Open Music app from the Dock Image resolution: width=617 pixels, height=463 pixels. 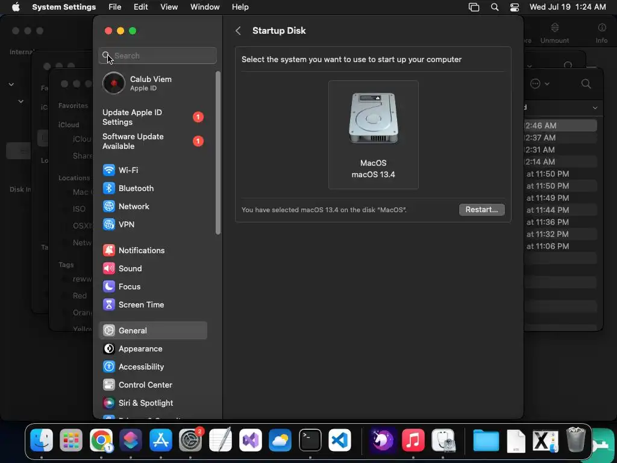[x=413, y=440]
